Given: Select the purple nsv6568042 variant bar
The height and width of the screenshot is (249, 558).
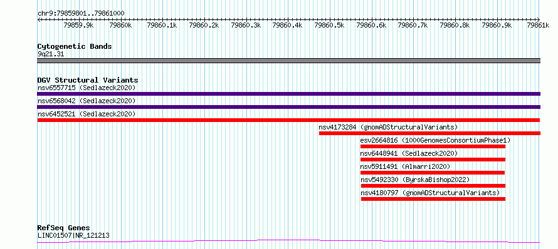Looking at the screenshot, I should tap(288, 107).
